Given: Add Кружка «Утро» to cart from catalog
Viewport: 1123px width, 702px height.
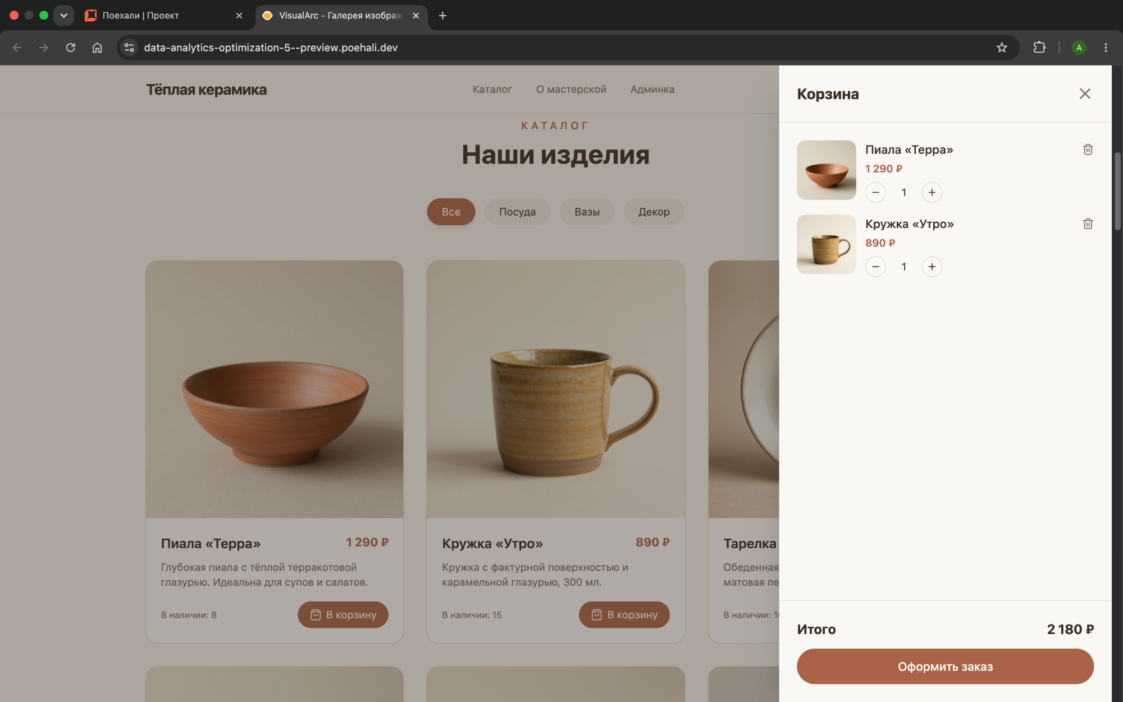Looking at the screenshot, I should coord(624,615).
